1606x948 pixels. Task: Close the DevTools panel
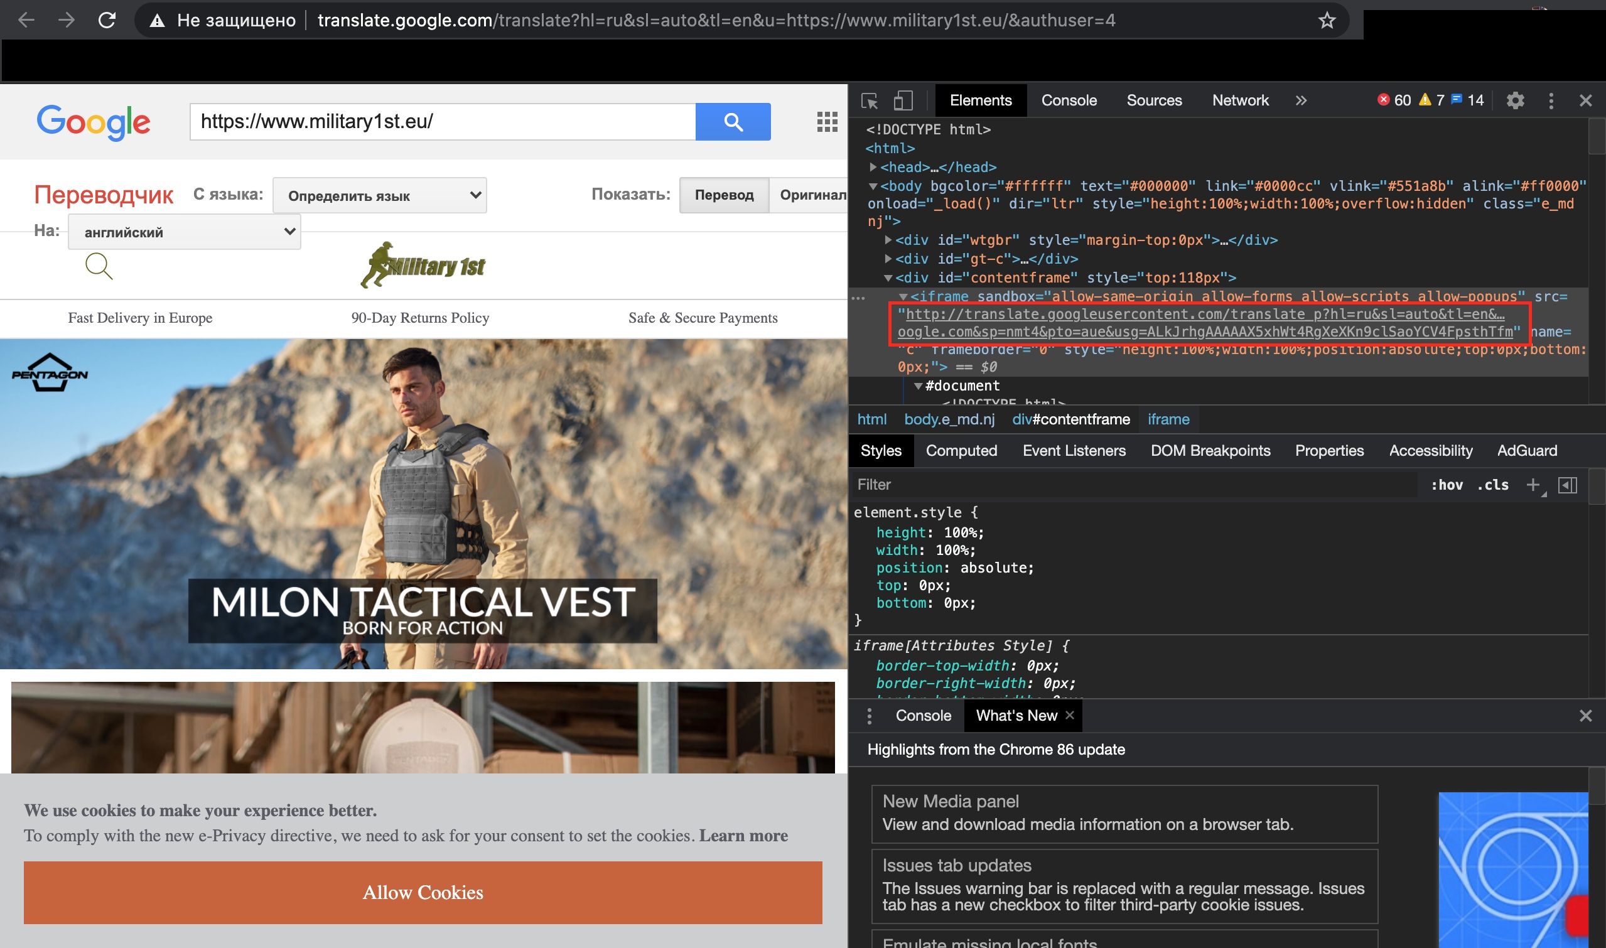tap(1585, 100)
